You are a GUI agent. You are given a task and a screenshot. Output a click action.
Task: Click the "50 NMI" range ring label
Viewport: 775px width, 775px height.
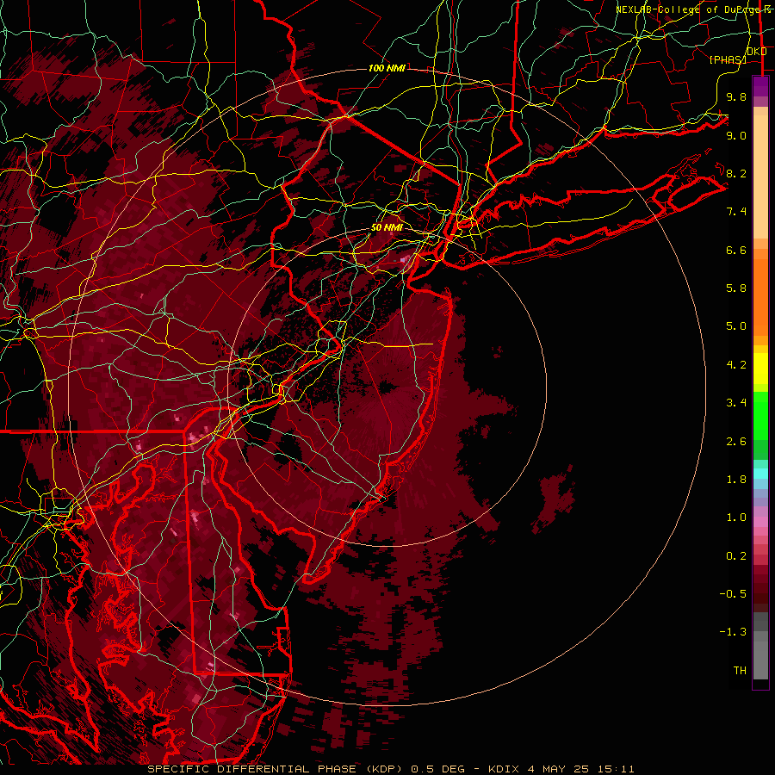pyautogui.click(x=387, y=228)
